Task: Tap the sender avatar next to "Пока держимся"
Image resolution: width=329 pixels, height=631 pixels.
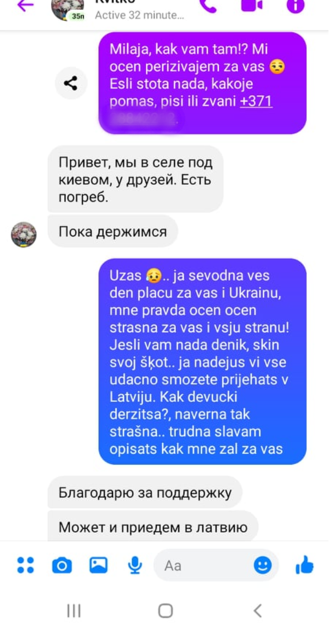Action: pos(24,234)
